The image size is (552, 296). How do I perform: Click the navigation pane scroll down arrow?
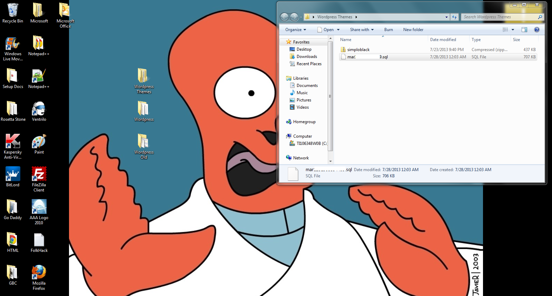[x=331, y=161]
